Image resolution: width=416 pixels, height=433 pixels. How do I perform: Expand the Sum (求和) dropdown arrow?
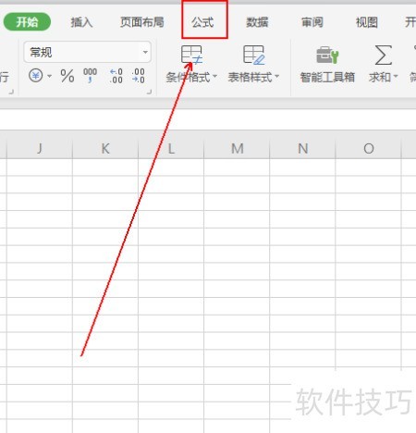(x=396, y=76)
